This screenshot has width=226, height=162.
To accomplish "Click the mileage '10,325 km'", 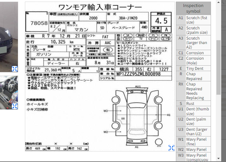I will (x=62, y=42).
